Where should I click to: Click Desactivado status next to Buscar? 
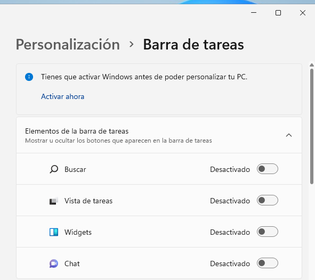pyautogui.click(x=230, y=169)
